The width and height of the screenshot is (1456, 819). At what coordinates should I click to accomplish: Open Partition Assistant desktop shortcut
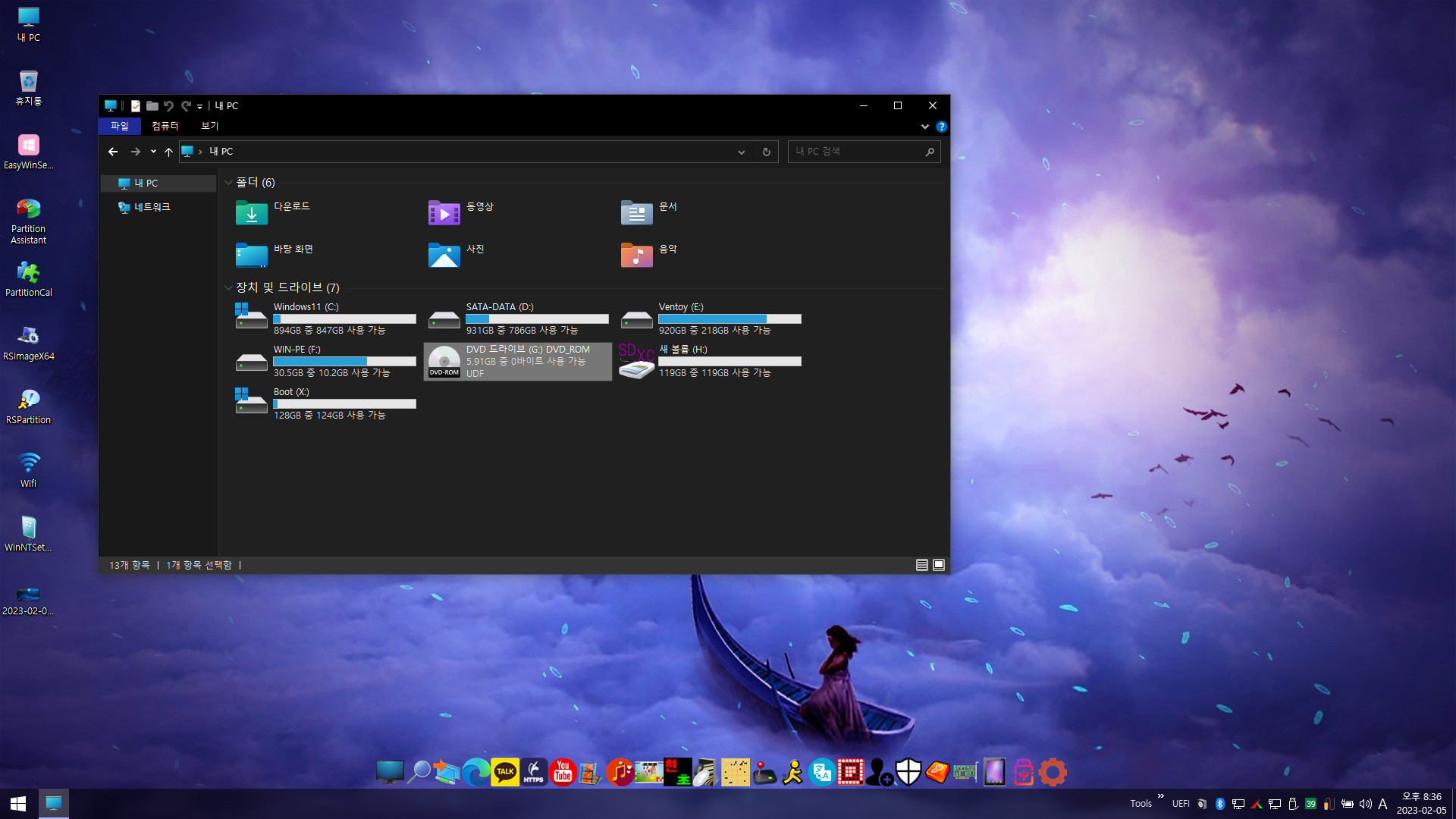pyautogui.click(x=29, y=221)
